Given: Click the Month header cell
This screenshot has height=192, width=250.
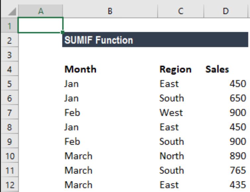Looking at the screenshot, I should click(x=110, y=69).
